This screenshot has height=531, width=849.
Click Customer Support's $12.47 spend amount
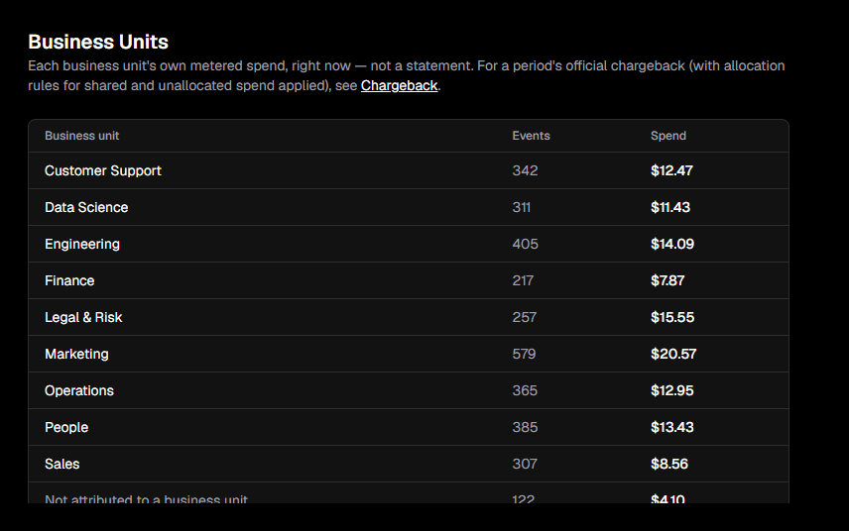pyautogui.click(x=671, y=170)
